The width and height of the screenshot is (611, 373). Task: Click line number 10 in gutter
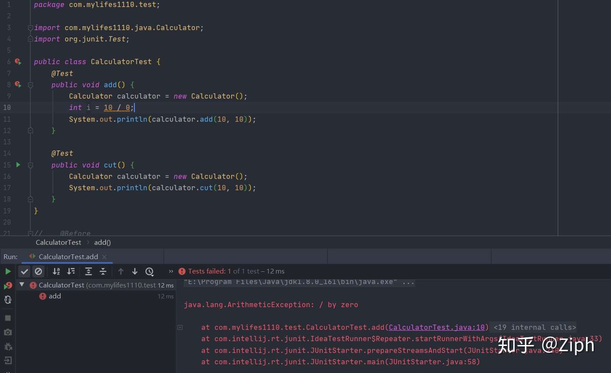click(x=7, y=107)
